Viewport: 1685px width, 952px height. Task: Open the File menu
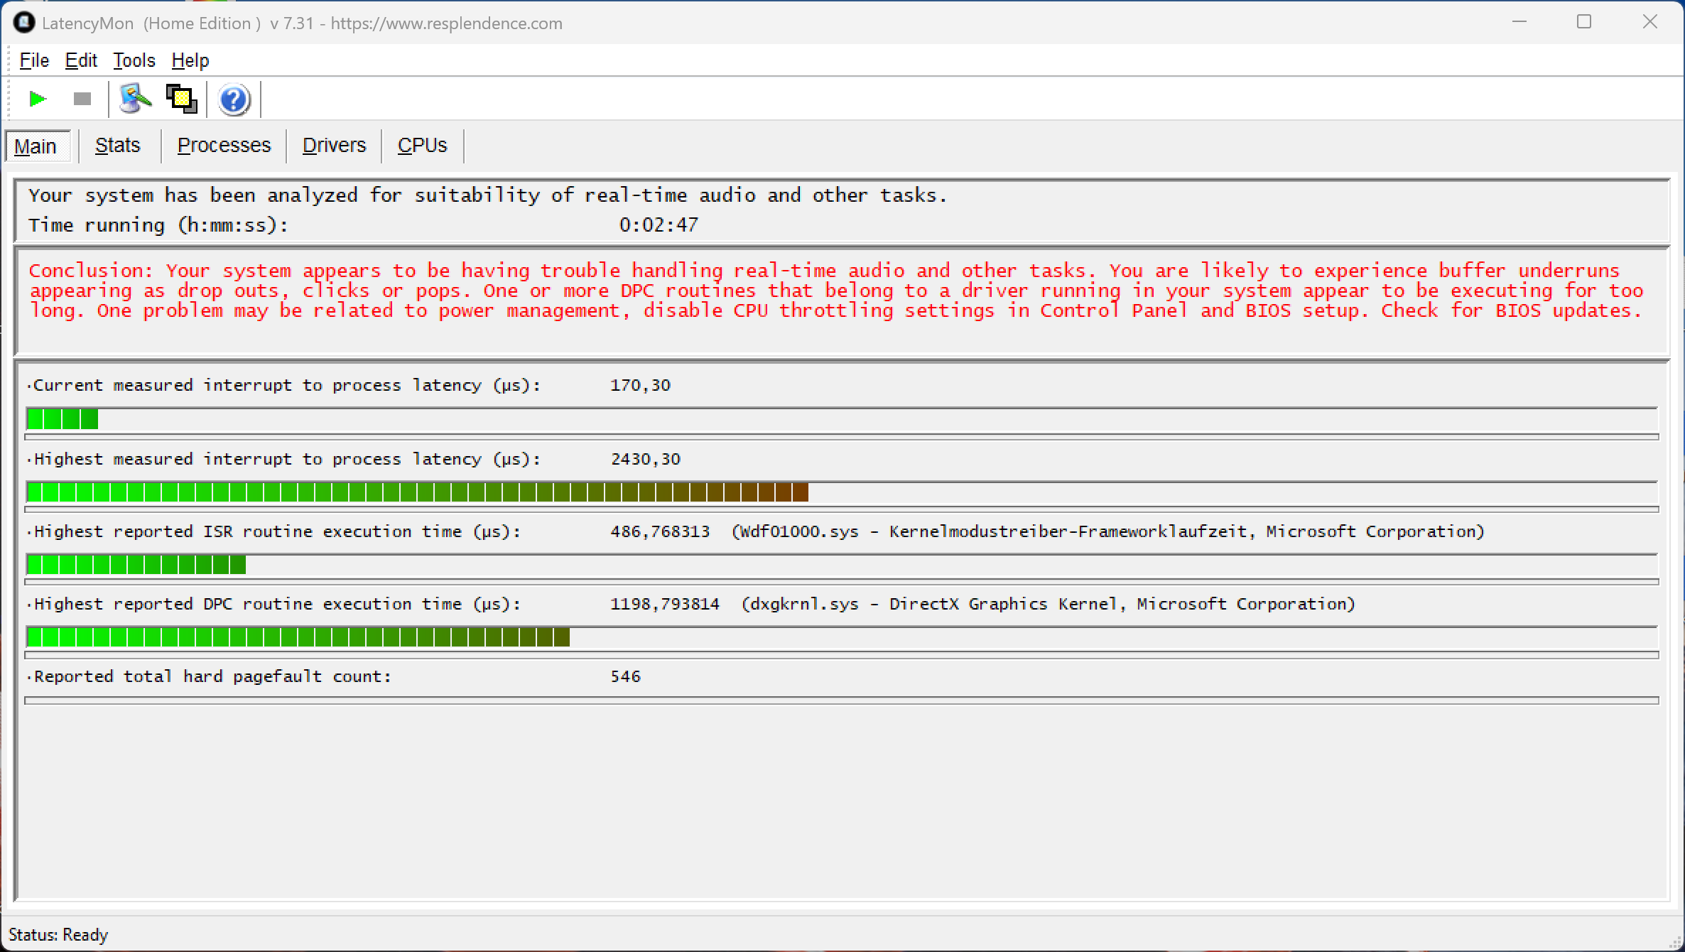34,60
